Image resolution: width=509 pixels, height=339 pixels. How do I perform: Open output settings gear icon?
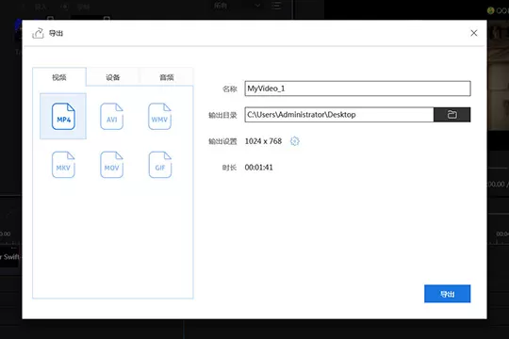[295, 141]
